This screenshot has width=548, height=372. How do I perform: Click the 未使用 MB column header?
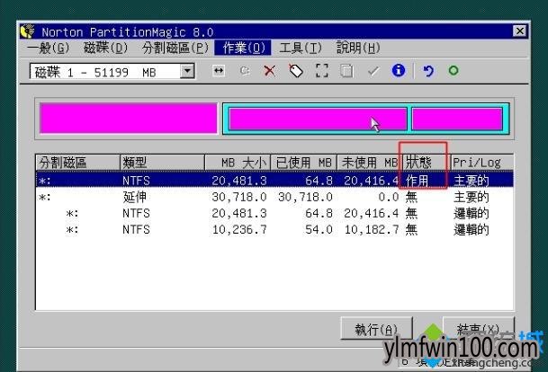click(370, 163)
